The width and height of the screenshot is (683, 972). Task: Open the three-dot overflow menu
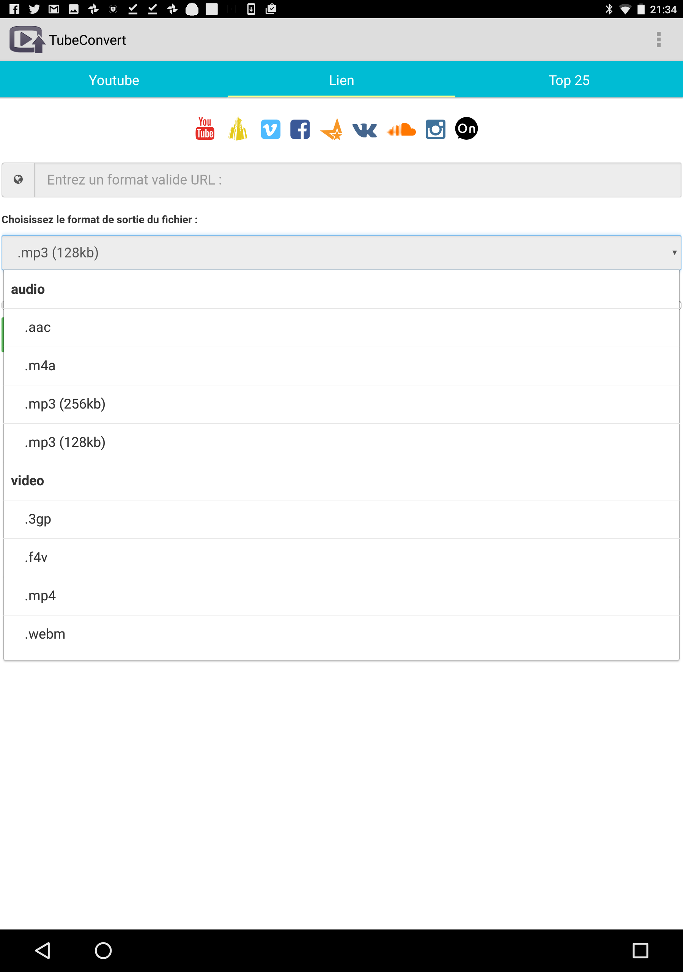click(658, 40)
